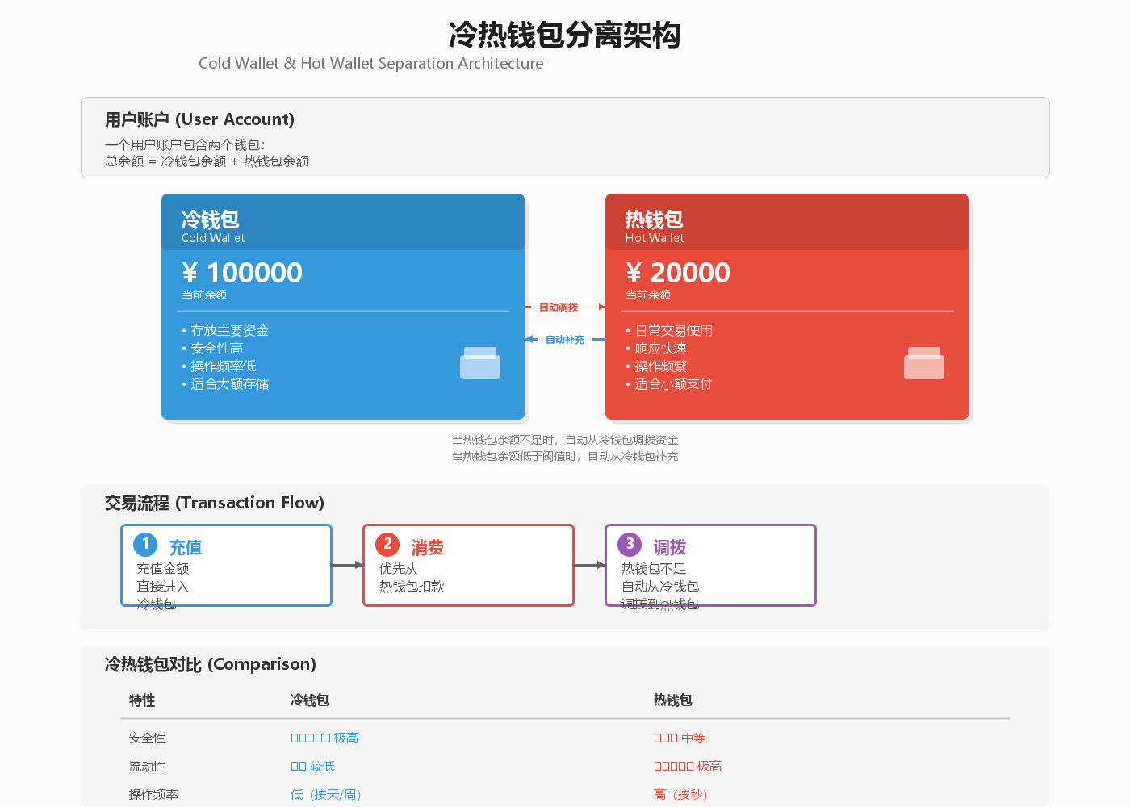Open the 充值 step box
This screenshot has height=807, width=1130.
pyautogui.click(x=226, y=565)
